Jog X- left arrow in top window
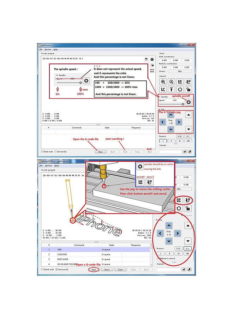The width and height of the screenshot is (233, 319). point(163,122)
